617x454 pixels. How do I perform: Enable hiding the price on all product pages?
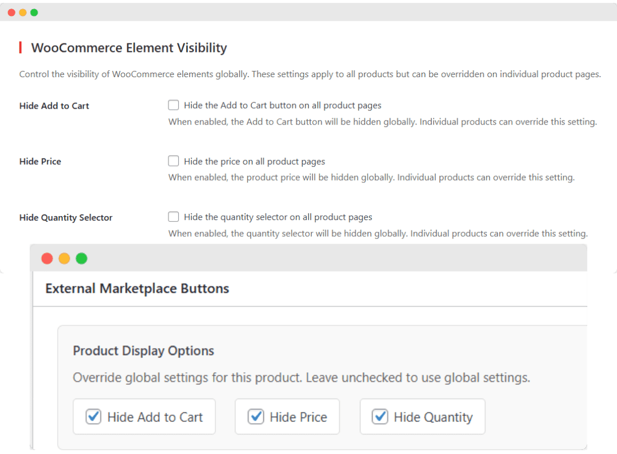click(x=173, y=161)
